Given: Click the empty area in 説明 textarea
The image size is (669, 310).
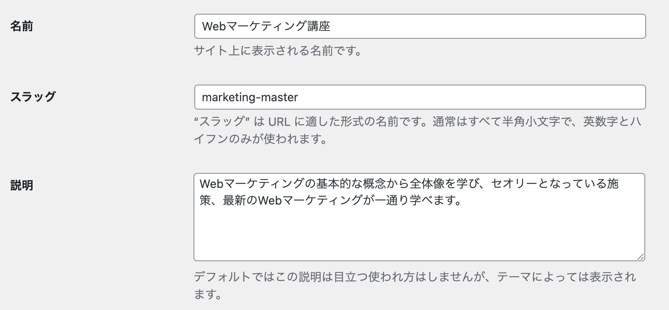Looking at the screenshot, I should click(x=419, y=237).
